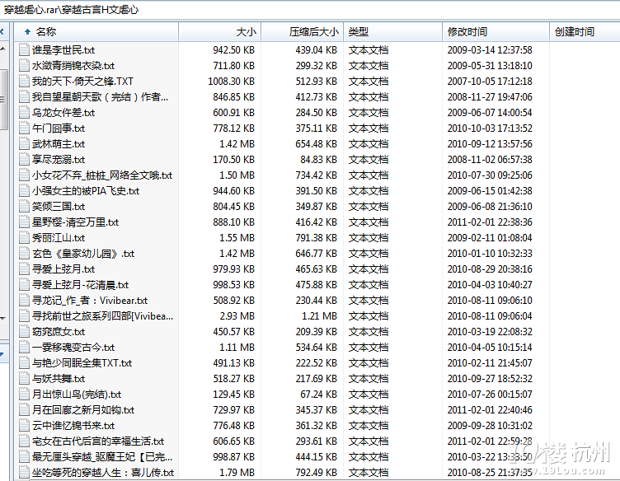Click modified time 2010-01-10 10:32:33

pos(490,254)
